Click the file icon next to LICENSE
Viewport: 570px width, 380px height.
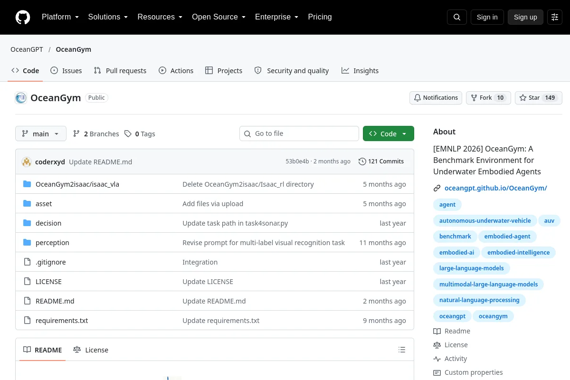click(27, 282)
